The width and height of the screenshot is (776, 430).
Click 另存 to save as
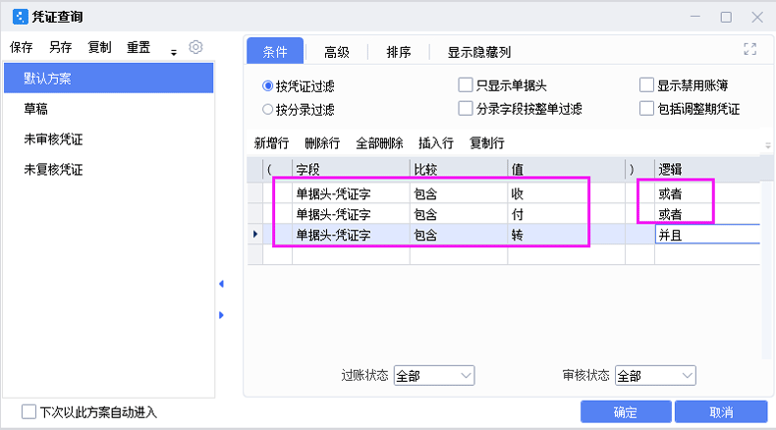pos(60,47)
